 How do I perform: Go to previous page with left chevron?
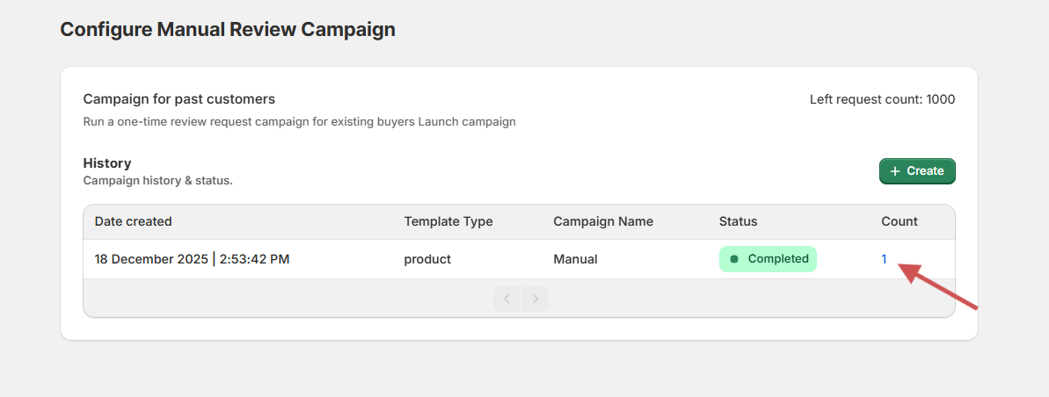coord(506,299)
